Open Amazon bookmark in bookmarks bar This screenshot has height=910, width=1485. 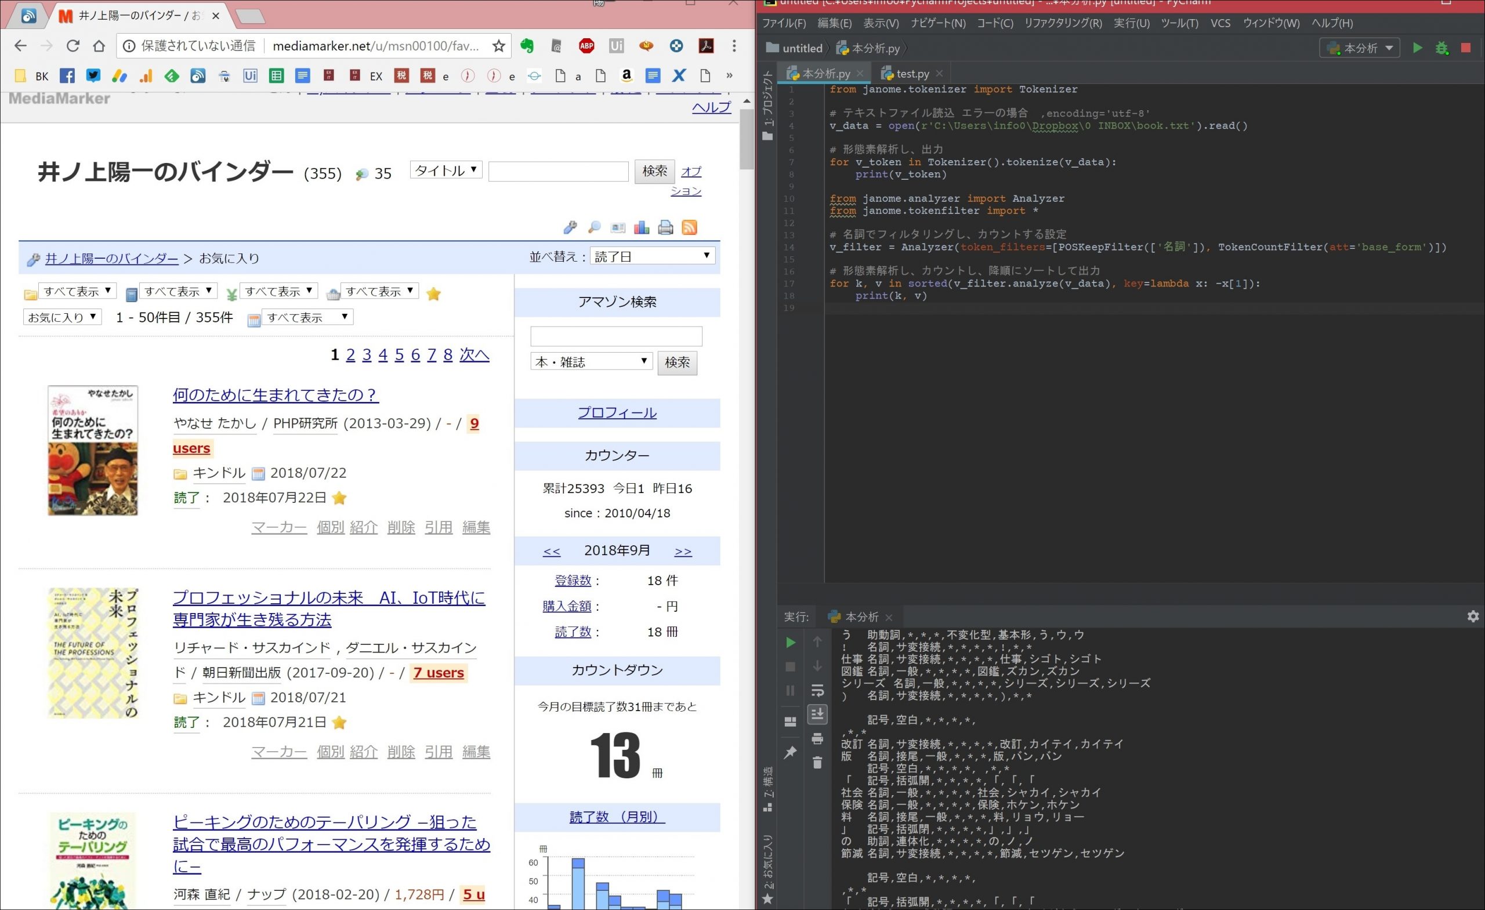[x=627, y=76]
